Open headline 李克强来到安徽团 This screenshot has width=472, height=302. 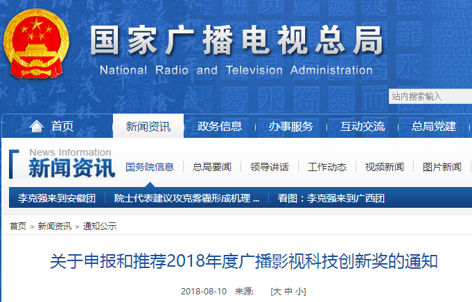point(57,198)
